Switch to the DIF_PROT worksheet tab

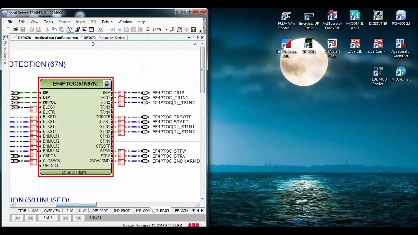pos(100,211)
